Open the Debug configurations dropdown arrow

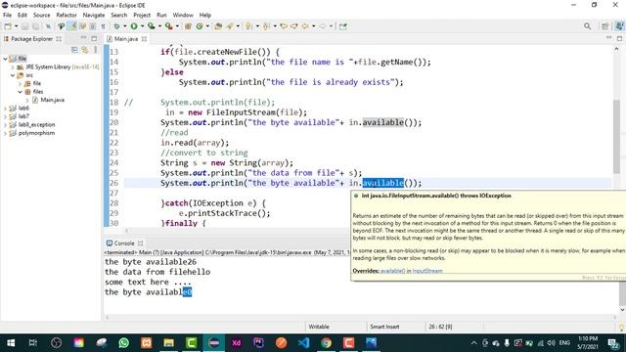124,26
